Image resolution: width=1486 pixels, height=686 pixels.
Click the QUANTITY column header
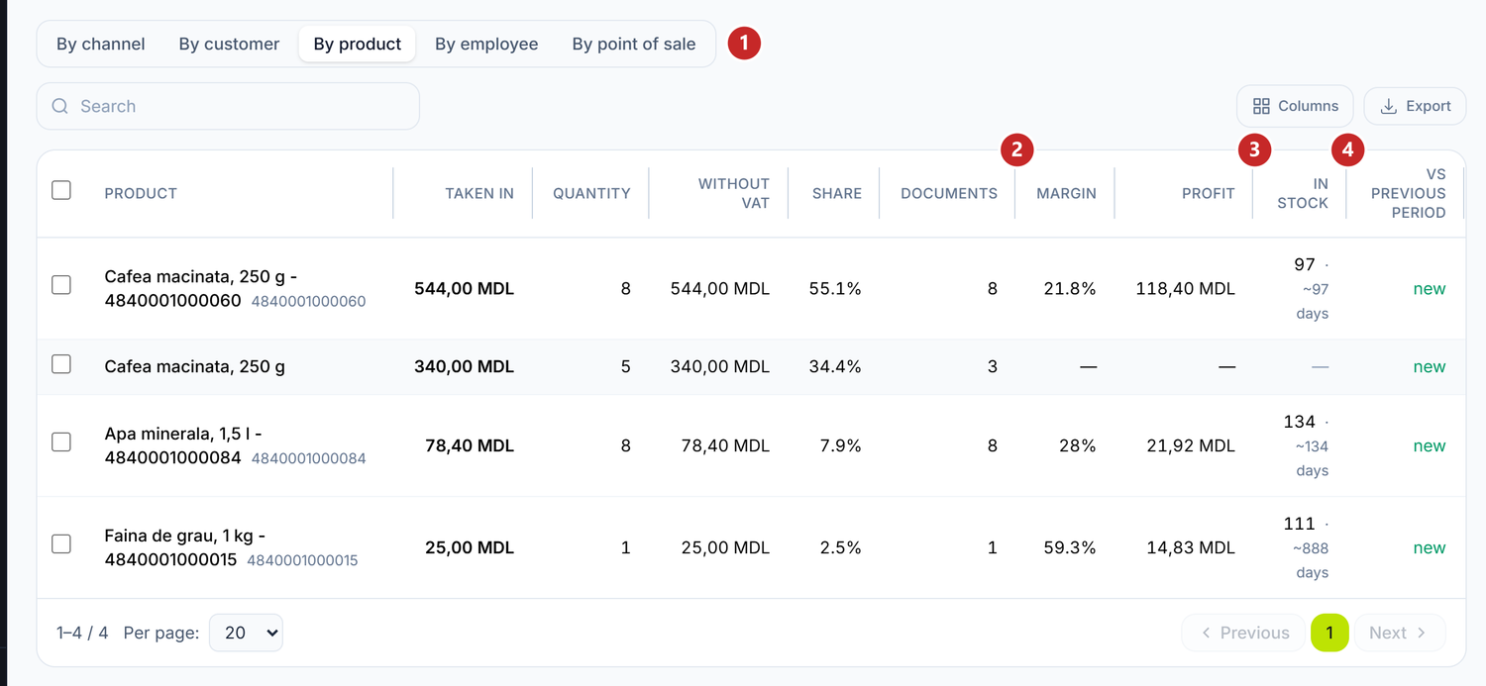click(591, 193)
